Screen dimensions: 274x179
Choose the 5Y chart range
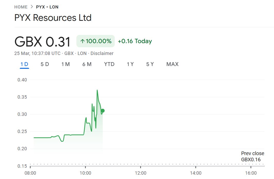click(150, 64)
